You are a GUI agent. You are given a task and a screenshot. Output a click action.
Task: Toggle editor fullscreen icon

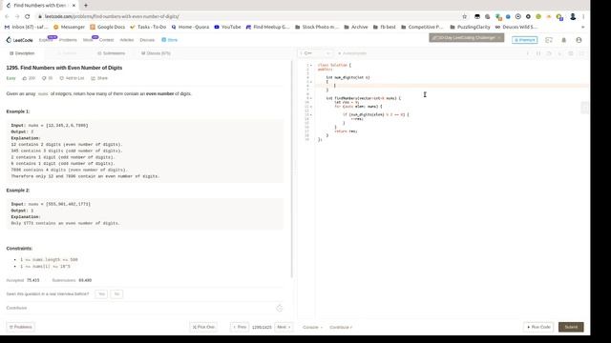(581, 53)
